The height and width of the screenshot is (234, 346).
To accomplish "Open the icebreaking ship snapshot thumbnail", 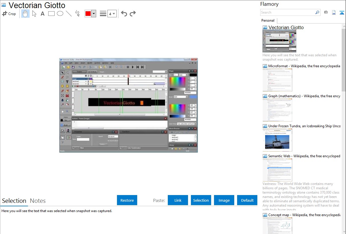I will (x=277, y=140).
